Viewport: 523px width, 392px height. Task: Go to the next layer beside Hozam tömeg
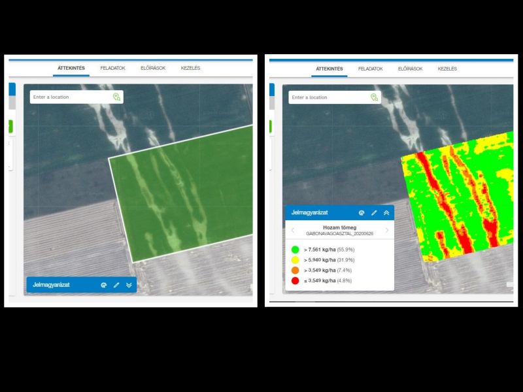tap(387, 230)
